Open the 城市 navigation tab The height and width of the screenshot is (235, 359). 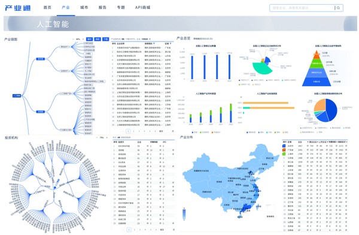point(84,8)
